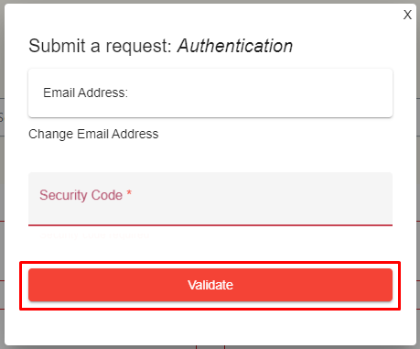Click the Security Code label text
Image resolution: width=420 pixels, height=349 pixels.
[x=81, y=195]
